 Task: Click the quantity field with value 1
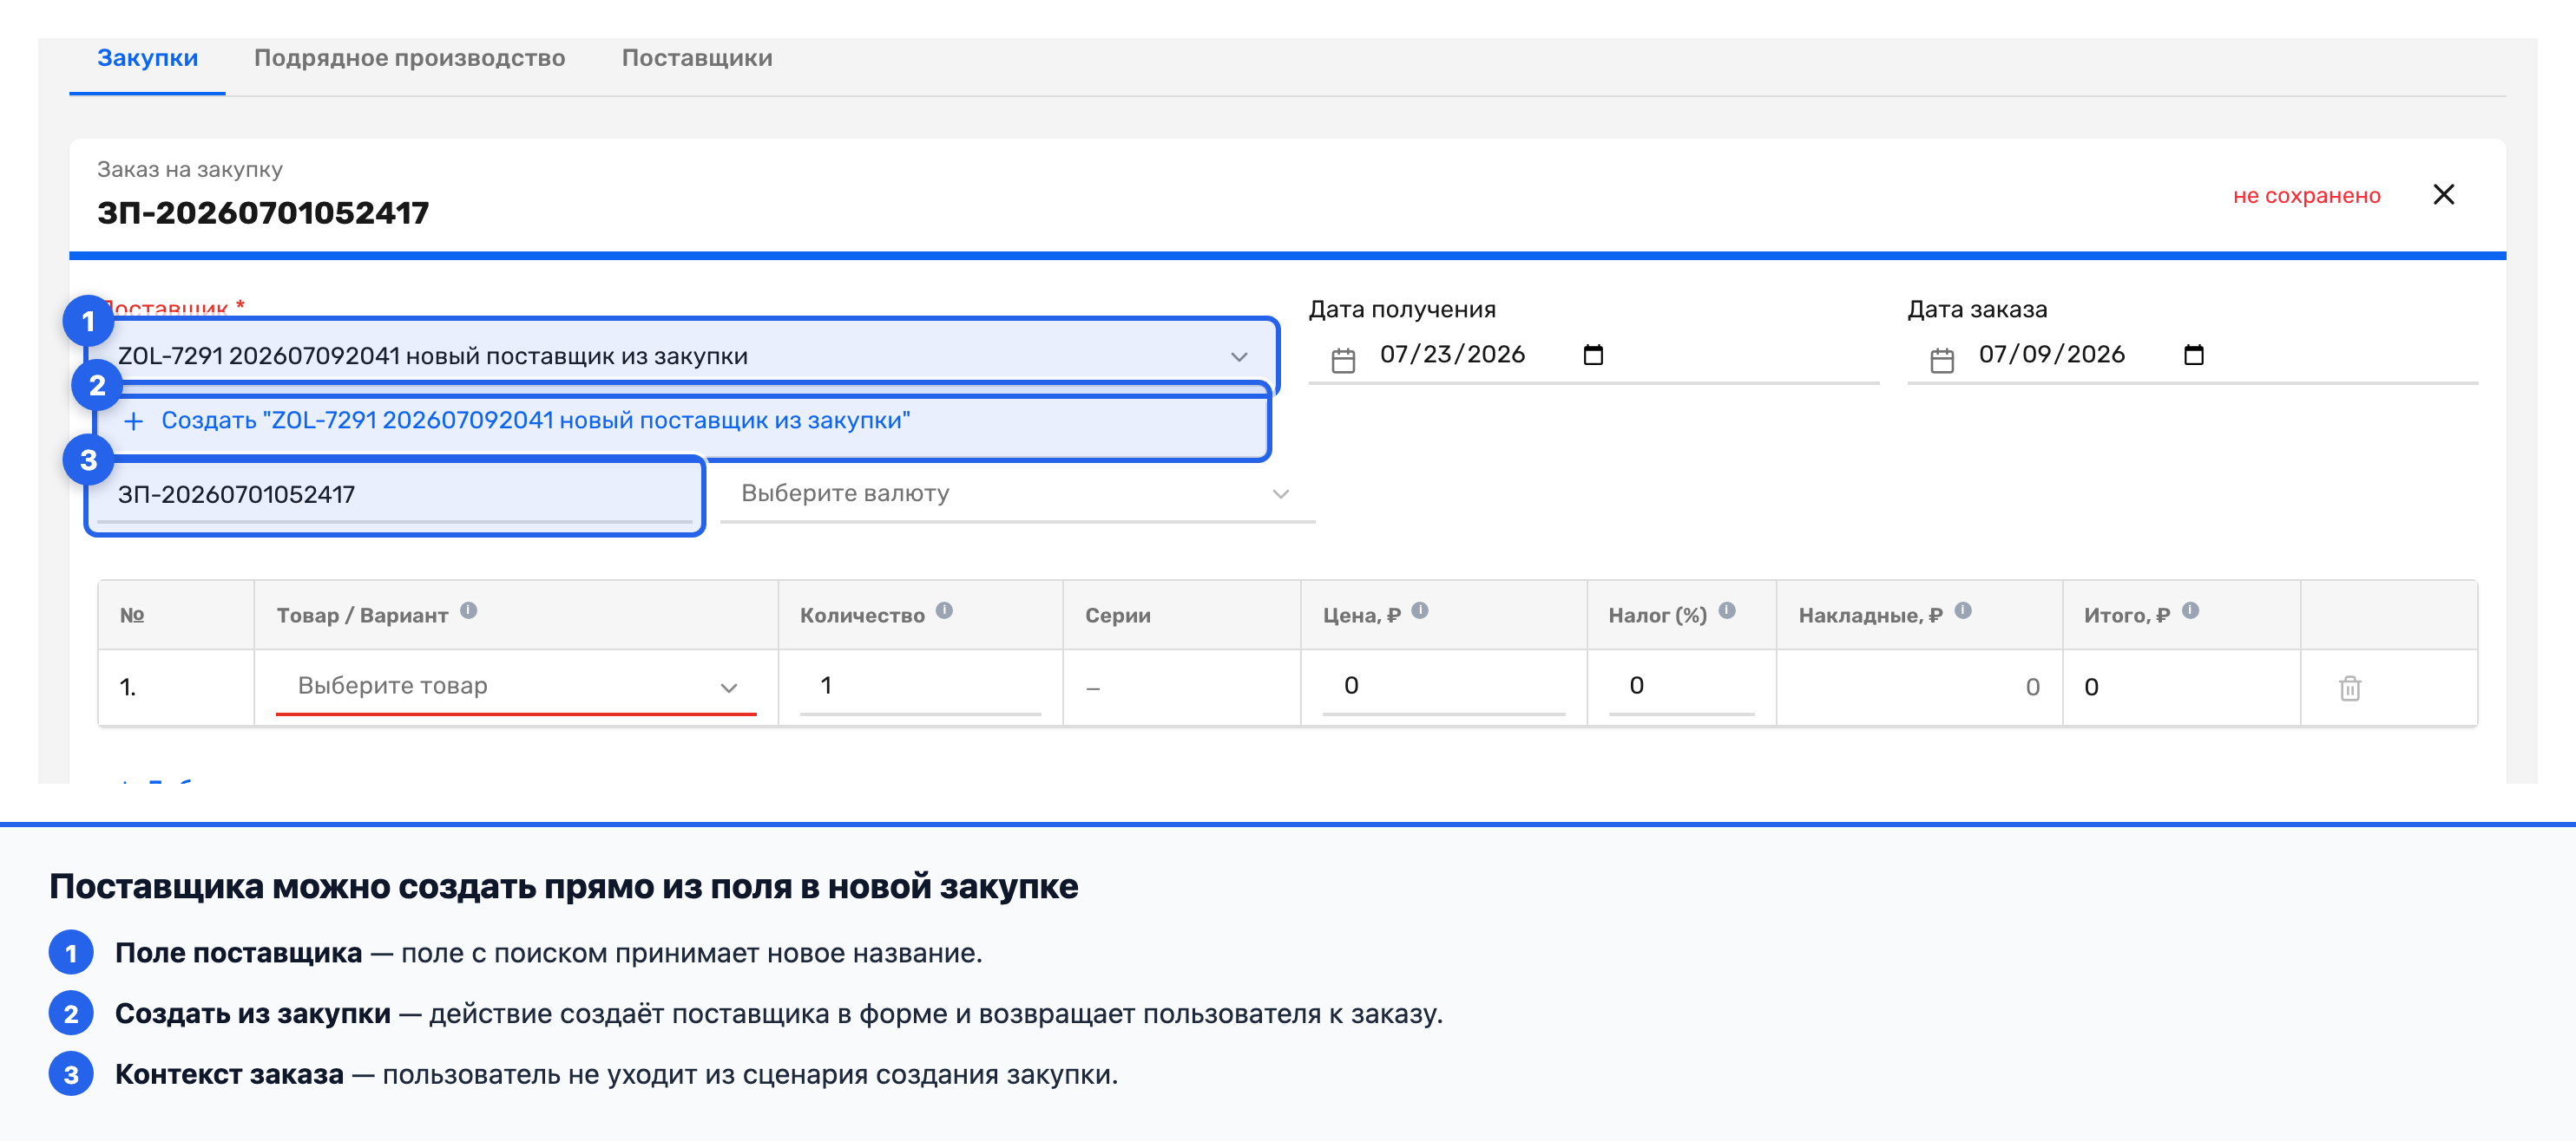pyautogui.click(x=920, y=686)
